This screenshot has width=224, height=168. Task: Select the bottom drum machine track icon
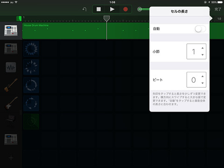pyautogui.click(x=11, y=140)
